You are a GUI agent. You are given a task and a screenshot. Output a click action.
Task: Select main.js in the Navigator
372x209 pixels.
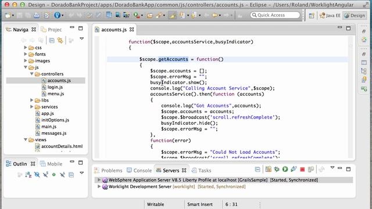pyautogui.click(x=49, y=127)
